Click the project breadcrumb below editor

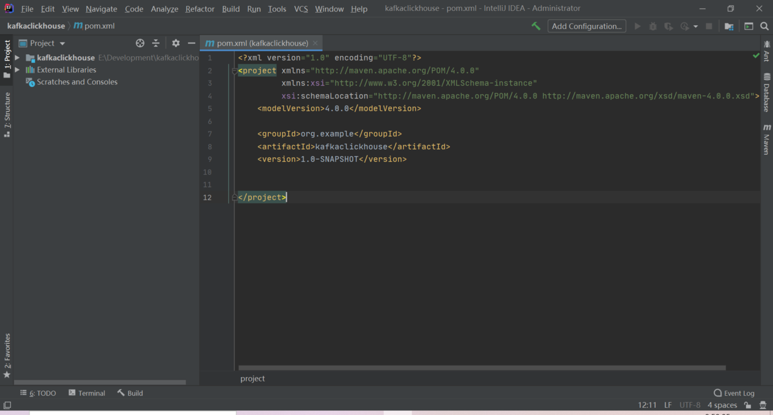coord(253,378)
